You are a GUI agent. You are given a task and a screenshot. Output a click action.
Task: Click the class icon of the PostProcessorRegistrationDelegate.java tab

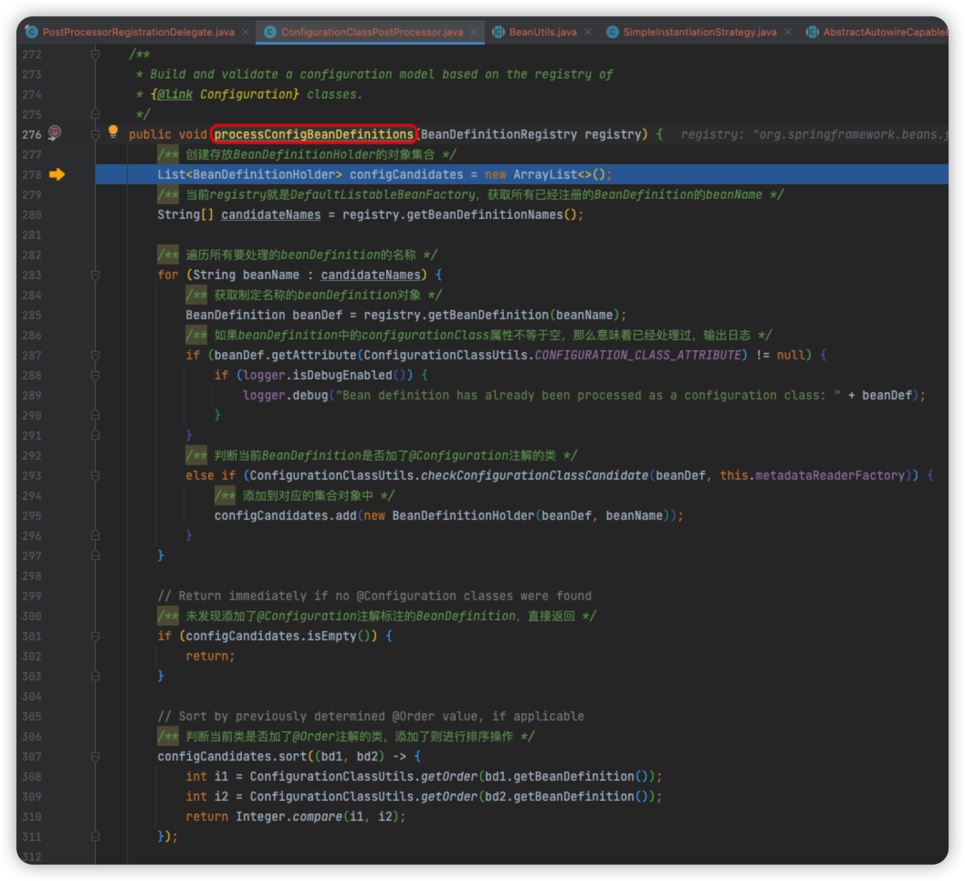click(x=31, y=31)
